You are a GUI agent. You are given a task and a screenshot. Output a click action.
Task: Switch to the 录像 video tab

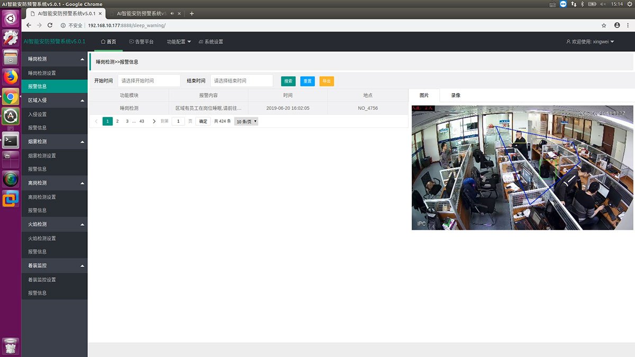coord(456,95)
